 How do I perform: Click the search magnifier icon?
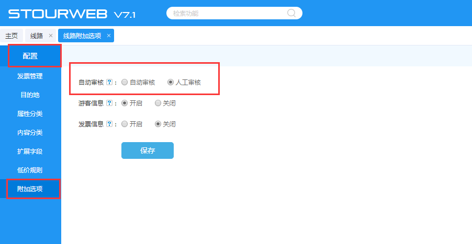[292, 13]
